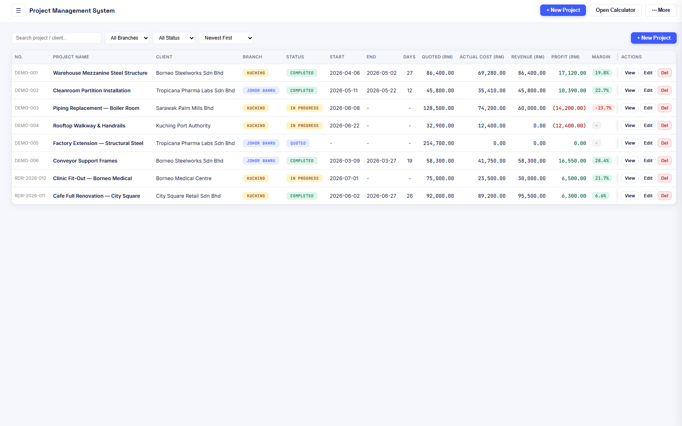
Task: Edit the Factory Extension — Structural Steel project
Action: (x=648, y=143)
